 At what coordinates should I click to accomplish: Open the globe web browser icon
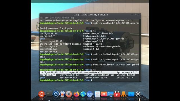pos(83,94)
